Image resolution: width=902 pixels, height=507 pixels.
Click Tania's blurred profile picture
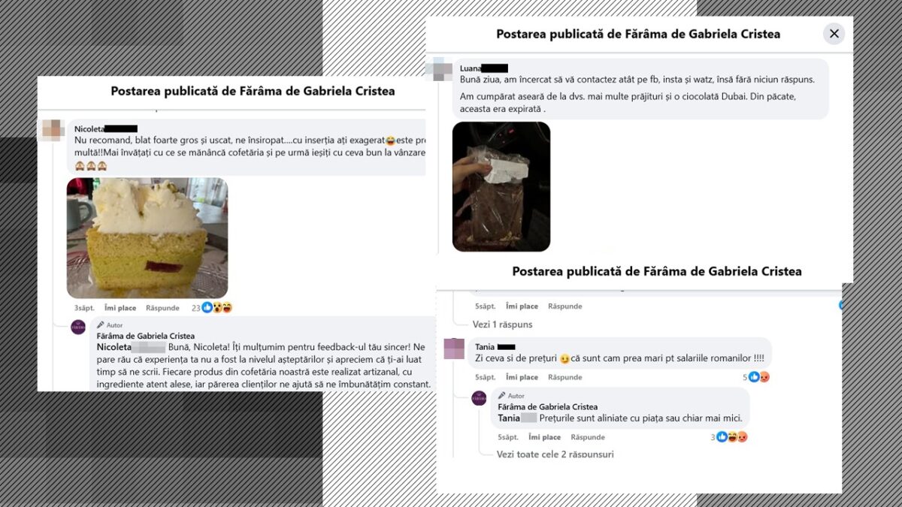point(455,349)
